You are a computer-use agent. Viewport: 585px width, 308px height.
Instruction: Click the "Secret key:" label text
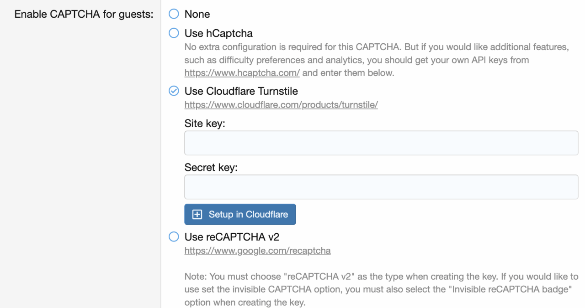(x=211, y=168)
